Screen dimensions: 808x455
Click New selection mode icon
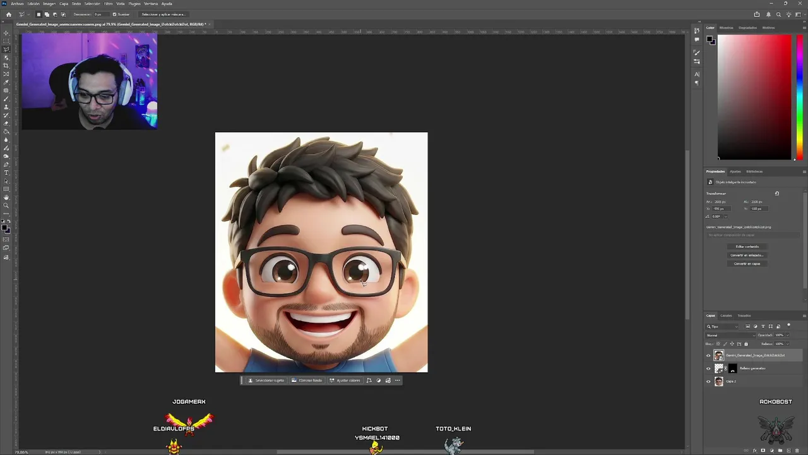click(39, 15)
